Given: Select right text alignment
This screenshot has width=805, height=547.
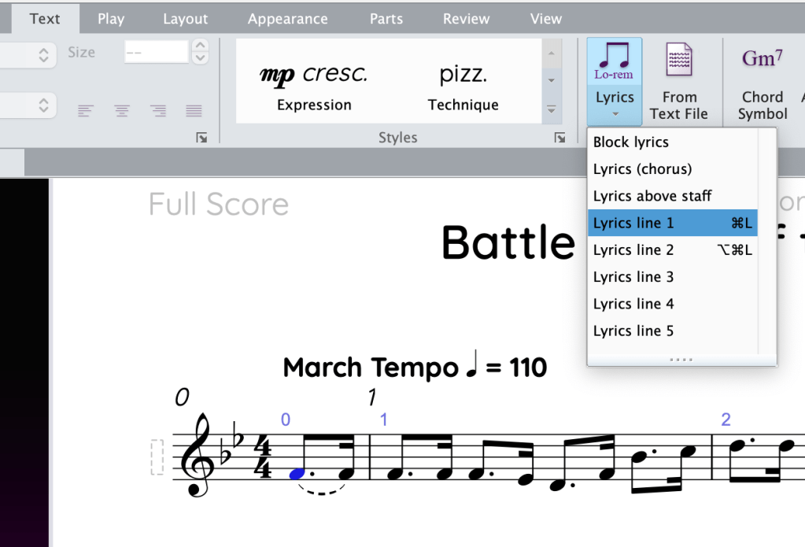Looking at the screenshot, I should tap(157, 111).
